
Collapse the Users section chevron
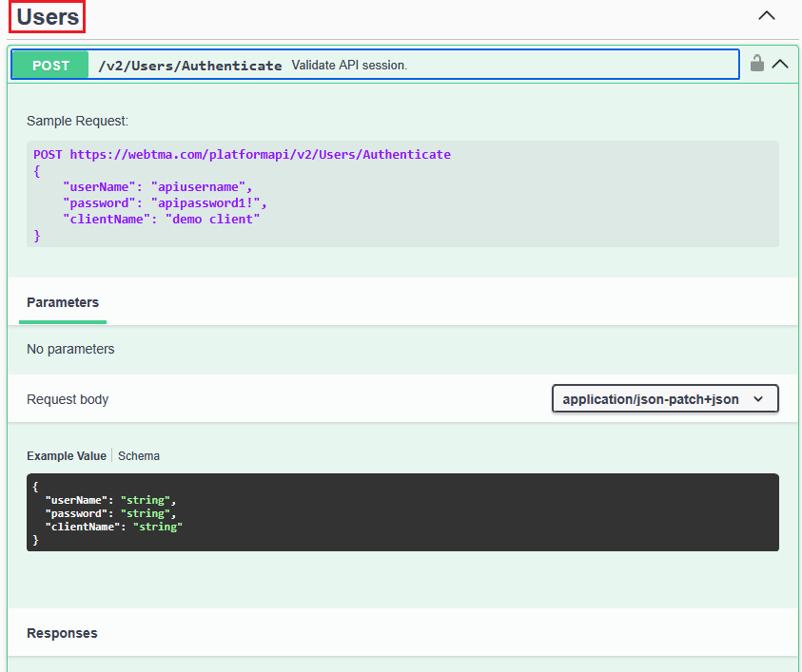tap(766, 16)
